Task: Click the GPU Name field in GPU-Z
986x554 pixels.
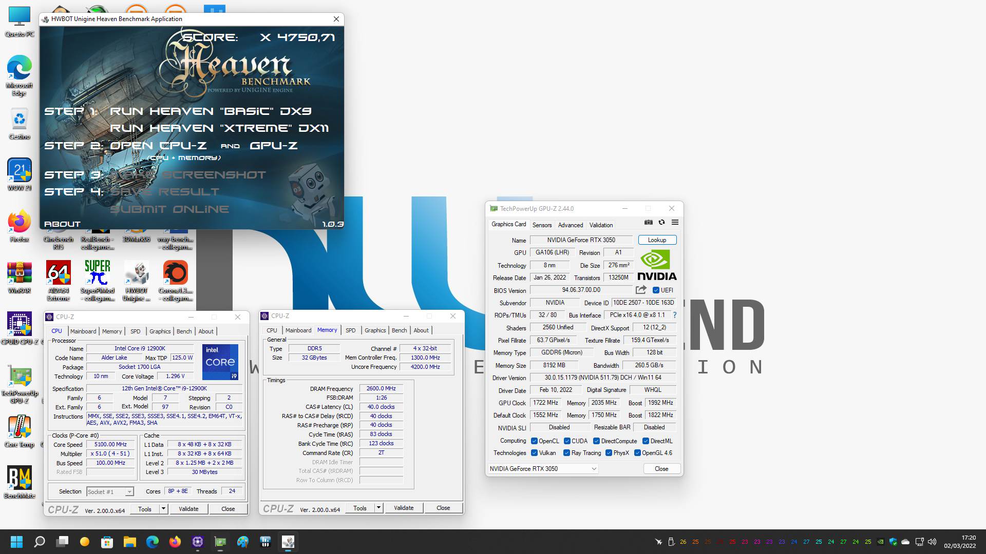Action: click(581, 240)
